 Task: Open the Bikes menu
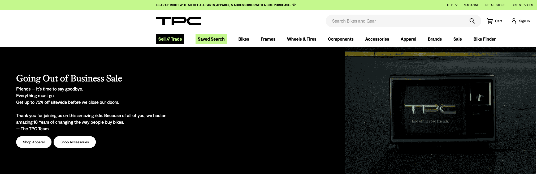[243, 39]
